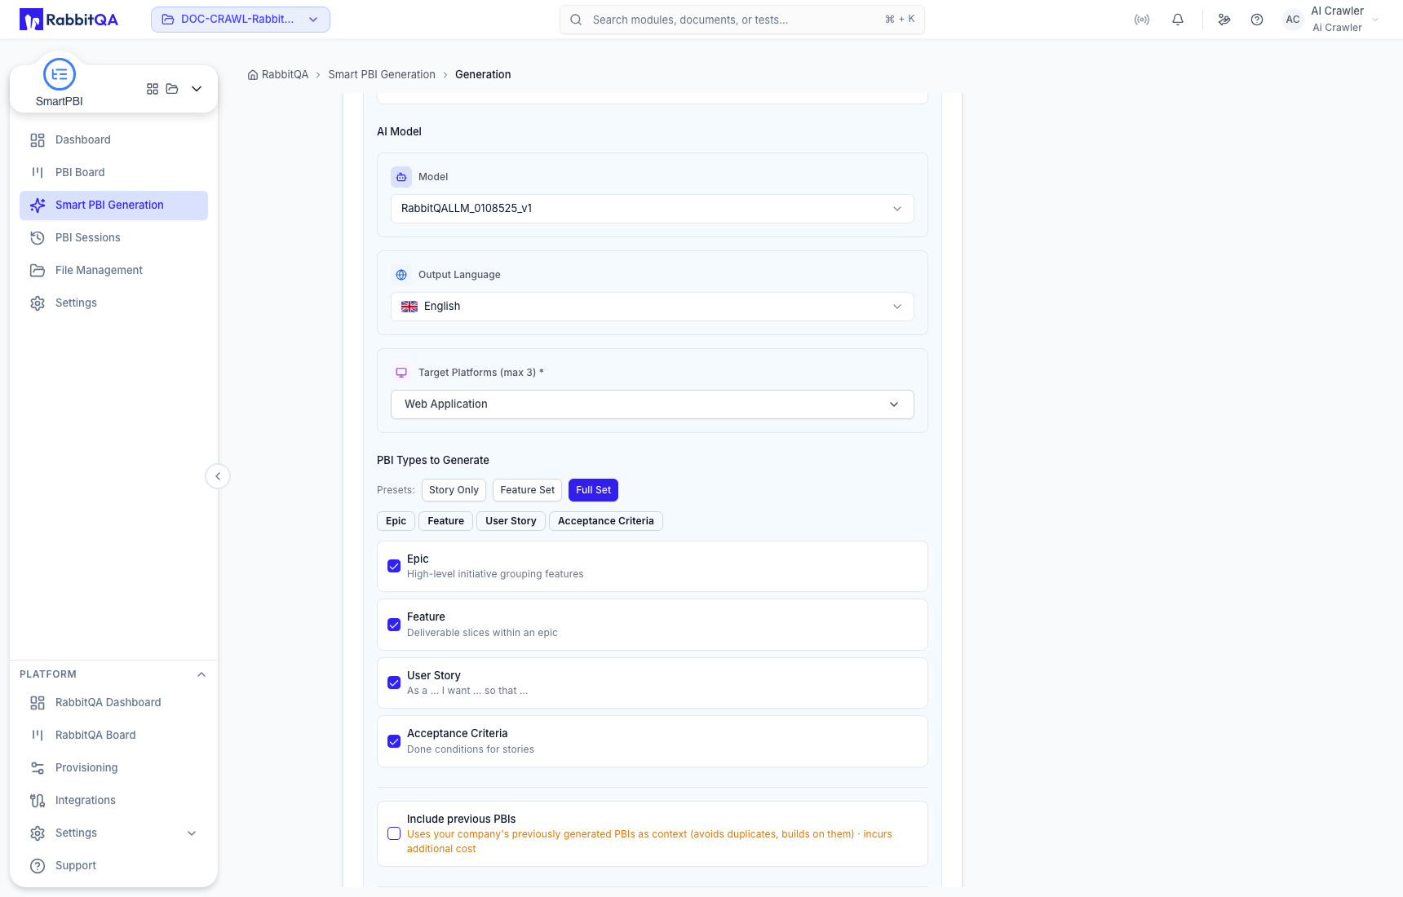Screen dimensions: 1403x897
Task: Click the PBI Sessions history icon
Action: tap(38, 237)
